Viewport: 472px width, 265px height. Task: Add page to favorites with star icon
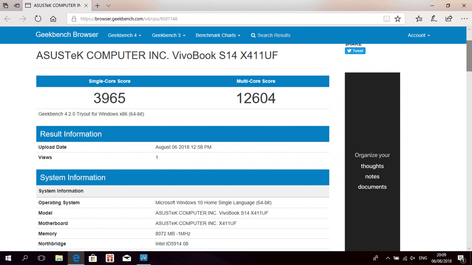[398, 19]
